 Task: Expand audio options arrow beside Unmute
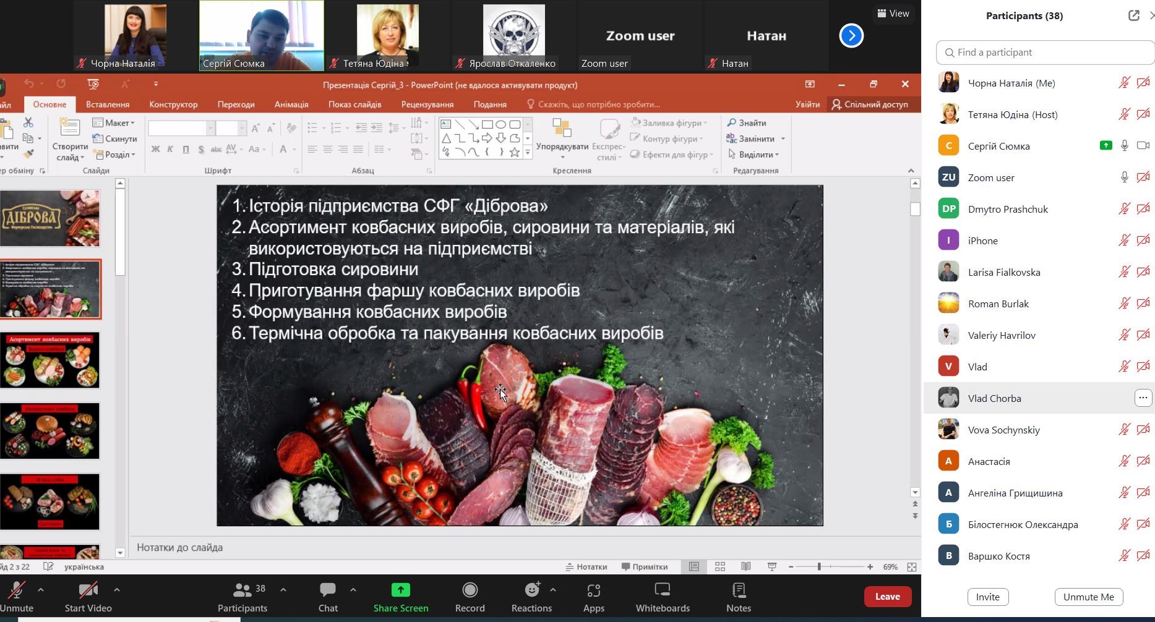tap(41, 590)
